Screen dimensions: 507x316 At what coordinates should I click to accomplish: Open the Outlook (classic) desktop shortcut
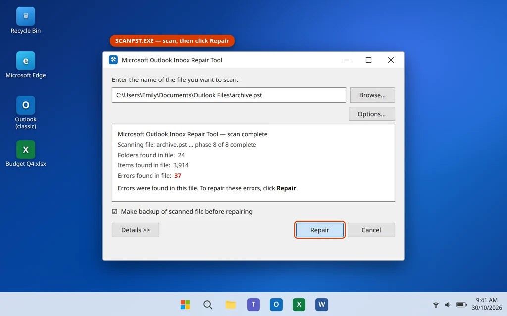tap(26, 113)
